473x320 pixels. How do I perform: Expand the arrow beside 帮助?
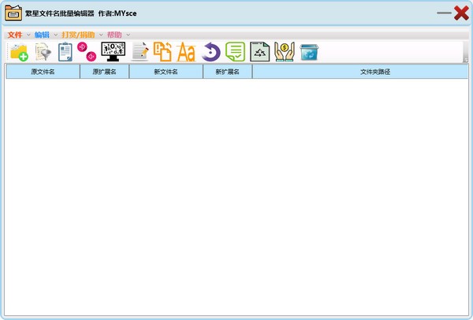[128, 35]
